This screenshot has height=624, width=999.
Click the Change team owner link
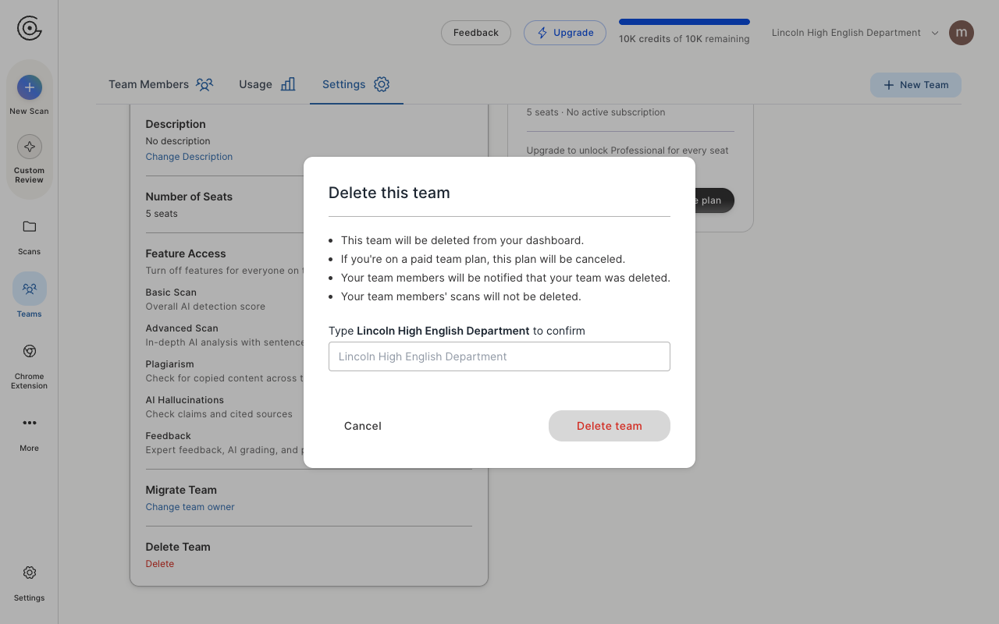pos(190,507)
